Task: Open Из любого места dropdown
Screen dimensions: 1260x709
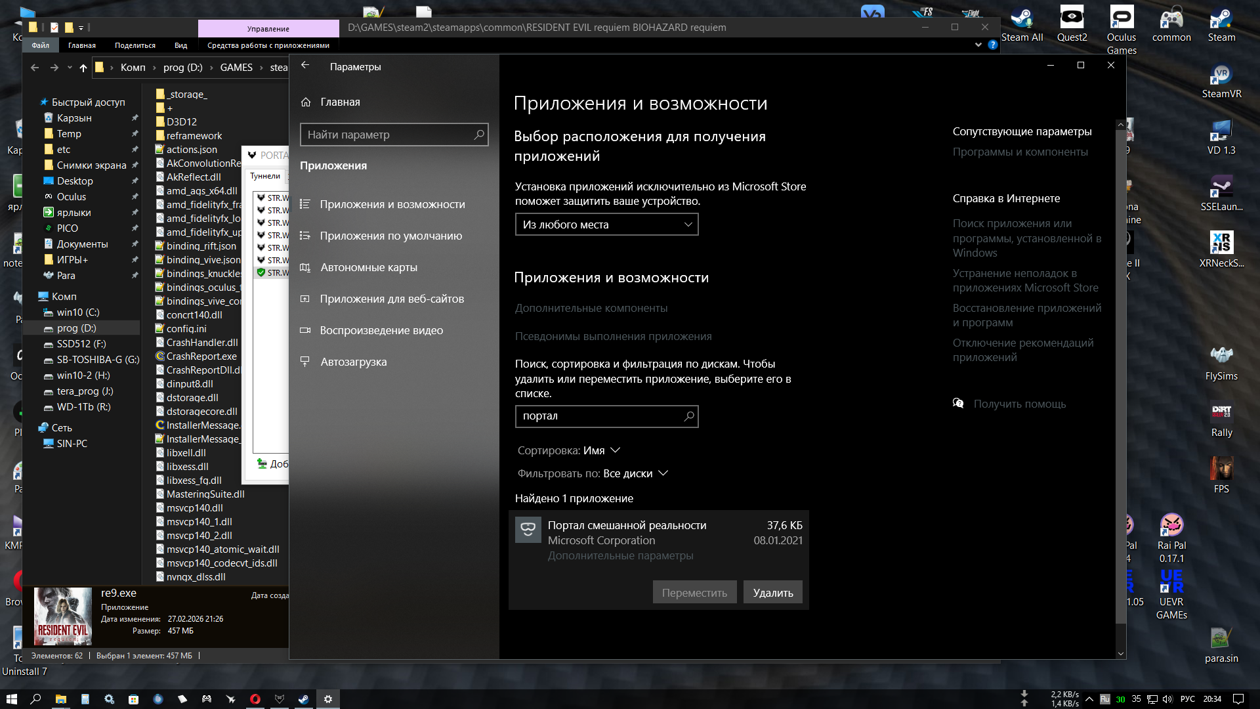Action: coord(606,225)
